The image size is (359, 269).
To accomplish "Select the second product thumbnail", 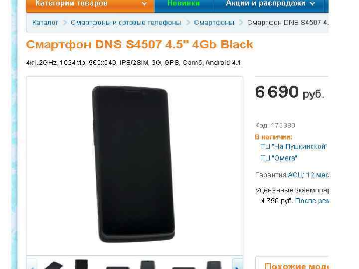I will coord(81,264).
